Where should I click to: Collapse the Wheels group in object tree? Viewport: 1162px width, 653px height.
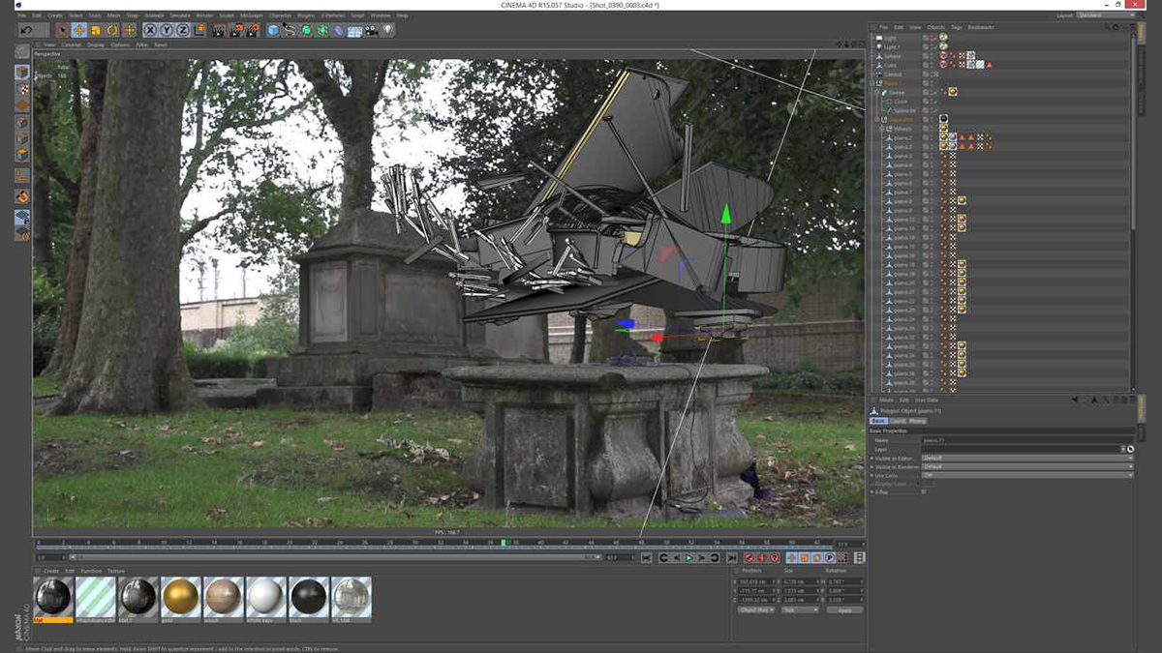(x=879, y=129)
